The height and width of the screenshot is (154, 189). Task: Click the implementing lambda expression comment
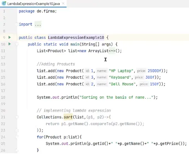pyautogui.click(x=74, y=111)
